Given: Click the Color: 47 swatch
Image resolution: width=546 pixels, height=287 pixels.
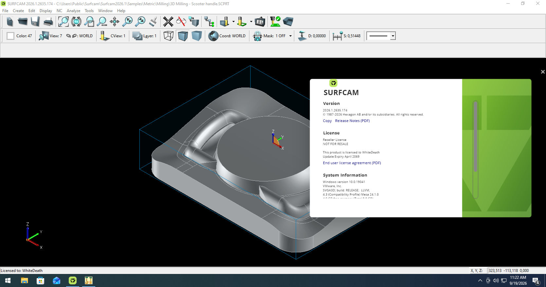Looking at the screenshot, I should point(10,36).
